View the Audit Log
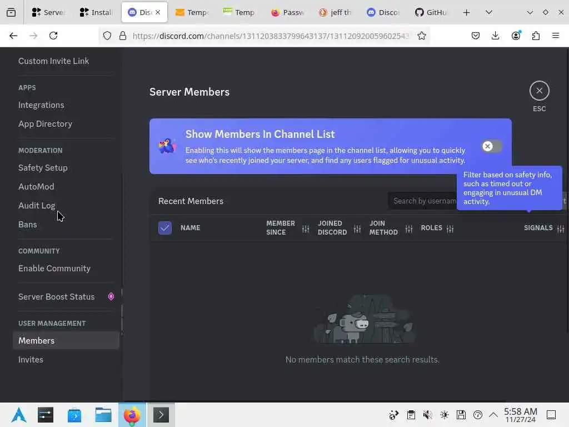 37,206
